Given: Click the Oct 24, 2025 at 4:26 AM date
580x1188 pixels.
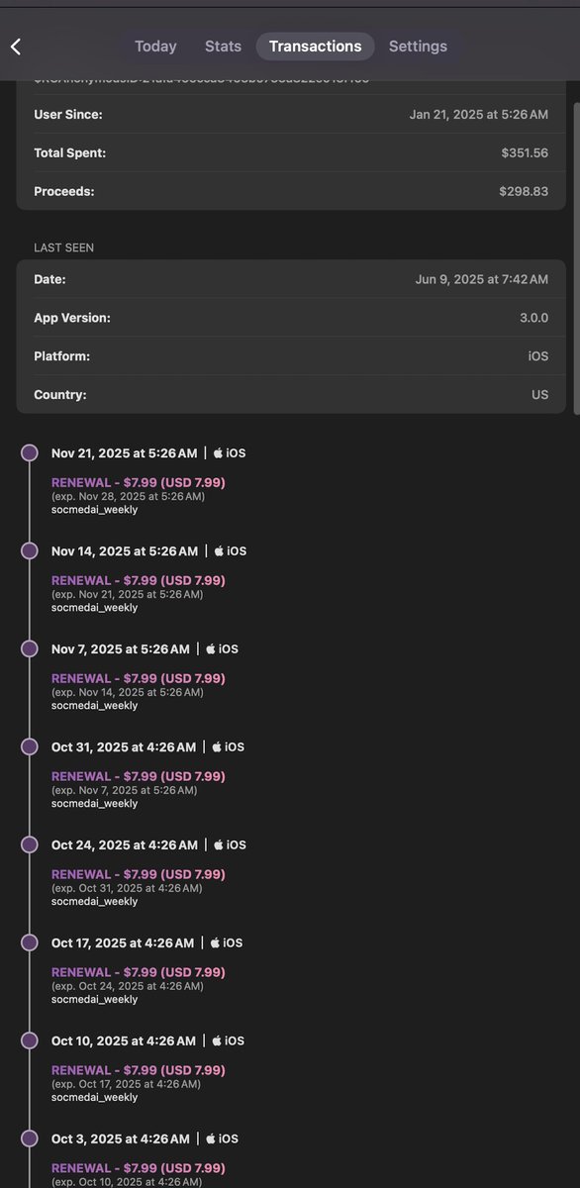Looking at the screenshot, I should click(125, 845).
